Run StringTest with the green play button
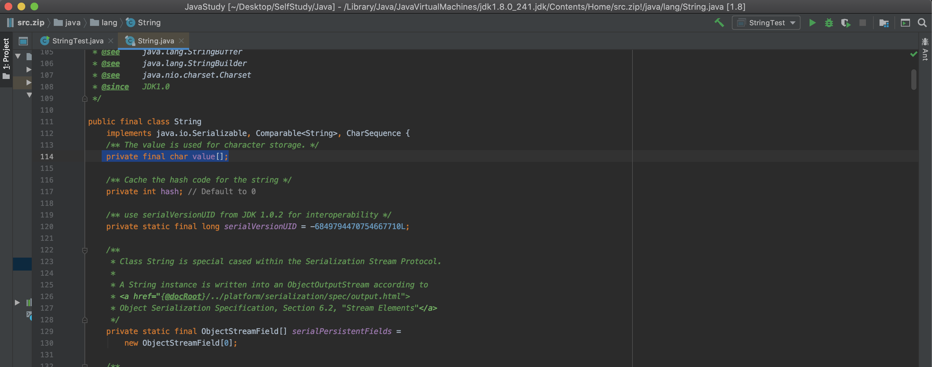Screen dimensions: 932x367 [x=812, y=23]
